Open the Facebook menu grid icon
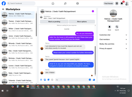Viewport: 132px width, 97px height. [117, 3]
